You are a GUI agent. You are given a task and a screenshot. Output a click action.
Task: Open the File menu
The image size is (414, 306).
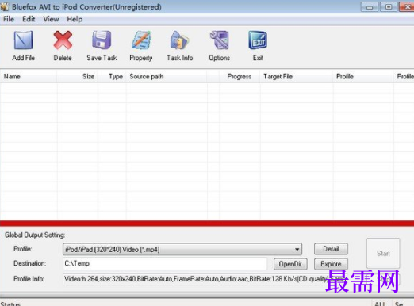coord(9,19)
